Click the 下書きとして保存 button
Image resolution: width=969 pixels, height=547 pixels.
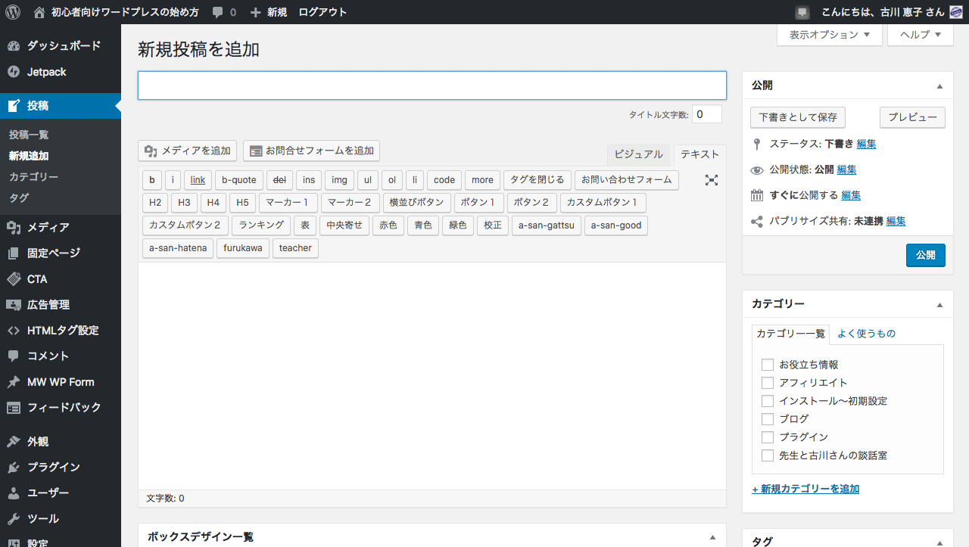[798, 118]
